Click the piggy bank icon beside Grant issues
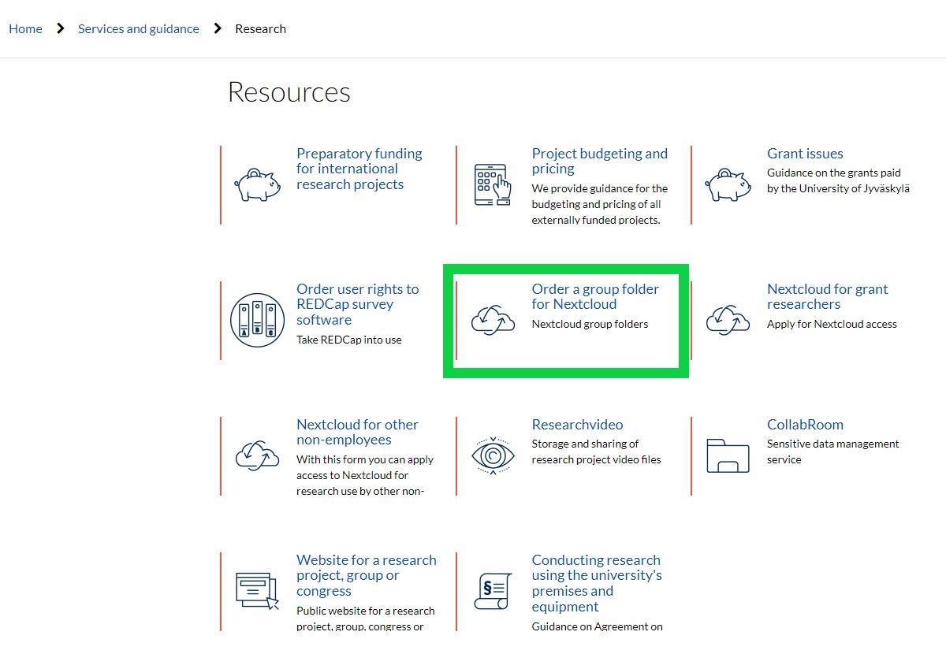Viewport: 946px width, 654px height. coord(728,185)
